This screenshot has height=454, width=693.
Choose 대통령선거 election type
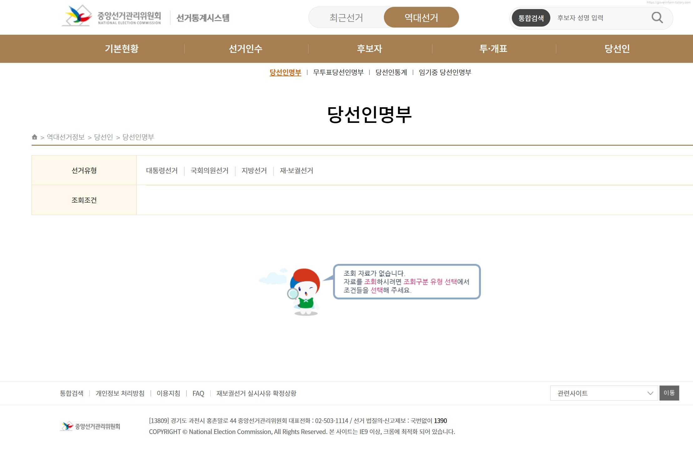coord(162,171)
